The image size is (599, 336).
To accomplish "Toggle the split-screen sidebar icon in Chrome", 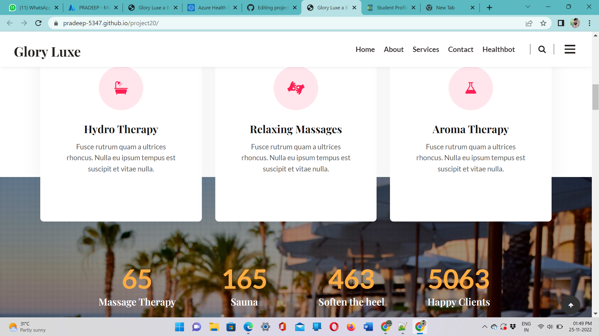I will point(561,23).
